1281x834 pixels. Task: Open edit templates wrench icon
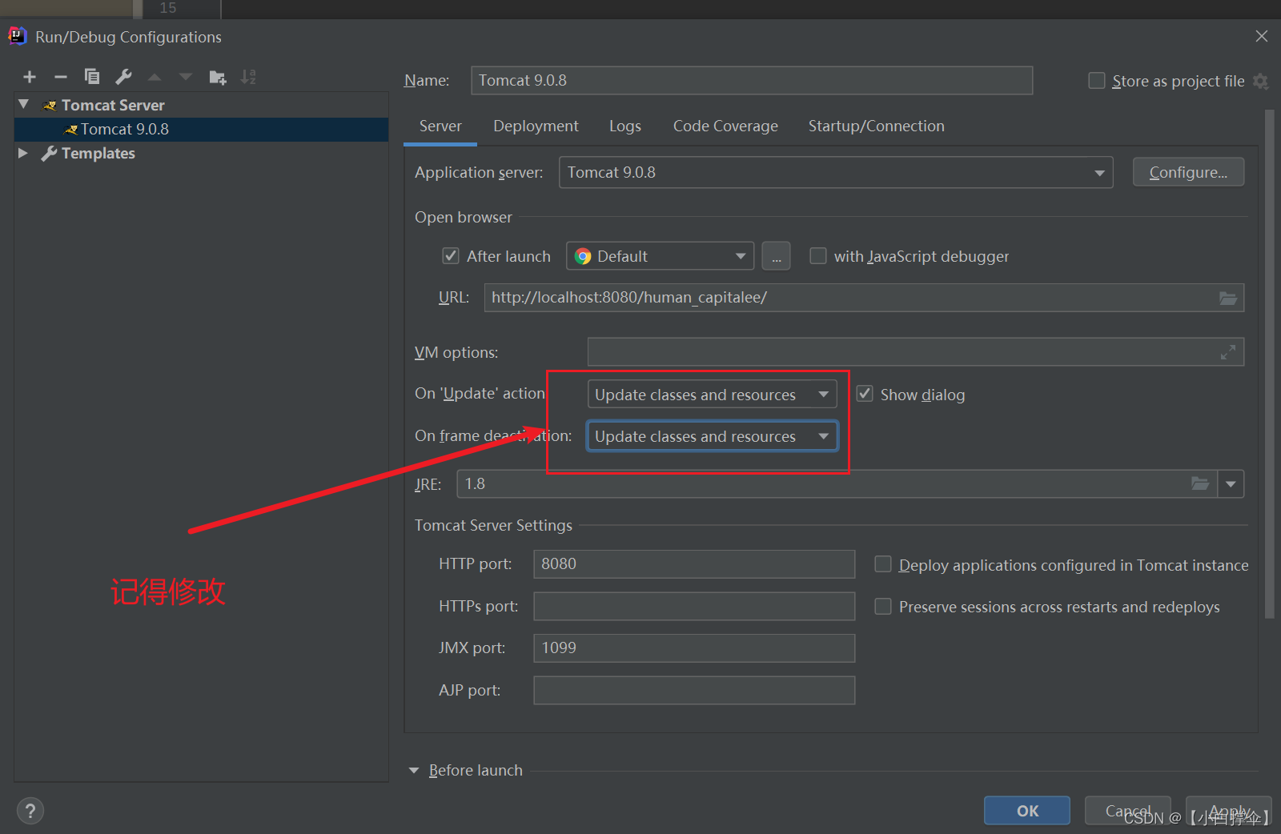(x=123, y=77)
